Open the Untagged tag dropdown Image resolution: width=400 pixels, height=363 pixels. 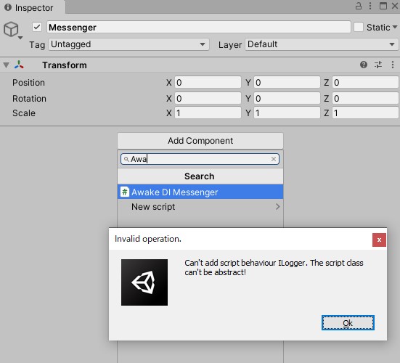point(128,44)
